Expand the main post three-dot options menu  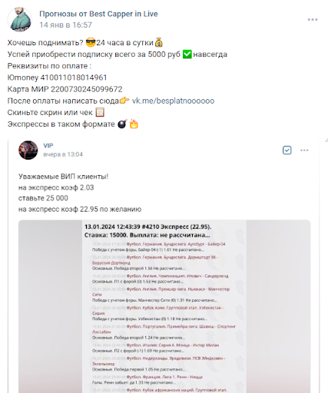click(313, 20)
